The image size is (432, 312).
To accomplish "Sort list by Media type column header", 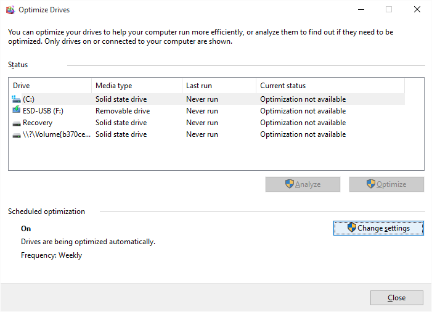I will [136, 86].
